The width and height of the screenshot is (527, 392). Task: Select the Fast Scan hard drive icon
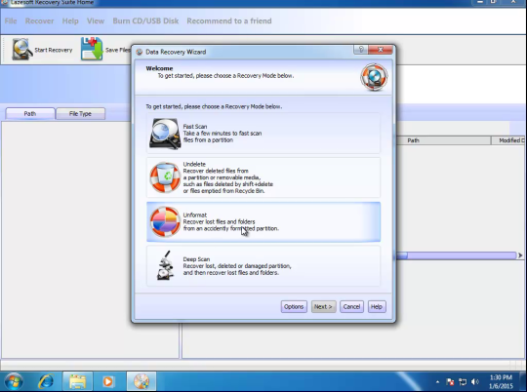[x=165, y=134]
